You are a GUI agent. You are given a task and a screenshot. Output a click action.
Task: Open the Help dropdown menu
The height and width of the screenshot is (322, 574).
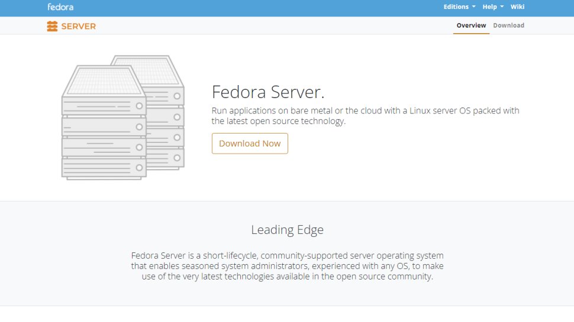pyautogui.click(x=493, y=6)
